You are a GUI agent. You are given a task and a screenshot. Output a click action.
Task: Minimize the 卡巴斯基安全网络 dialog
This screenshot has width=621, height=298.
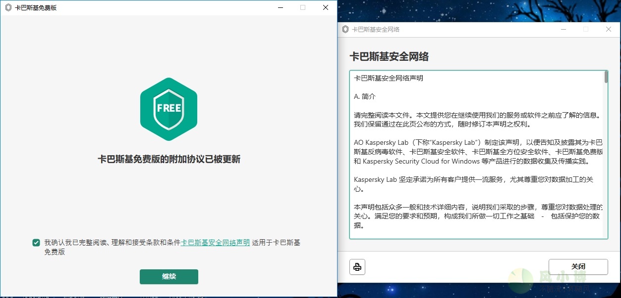coord(564,30)
